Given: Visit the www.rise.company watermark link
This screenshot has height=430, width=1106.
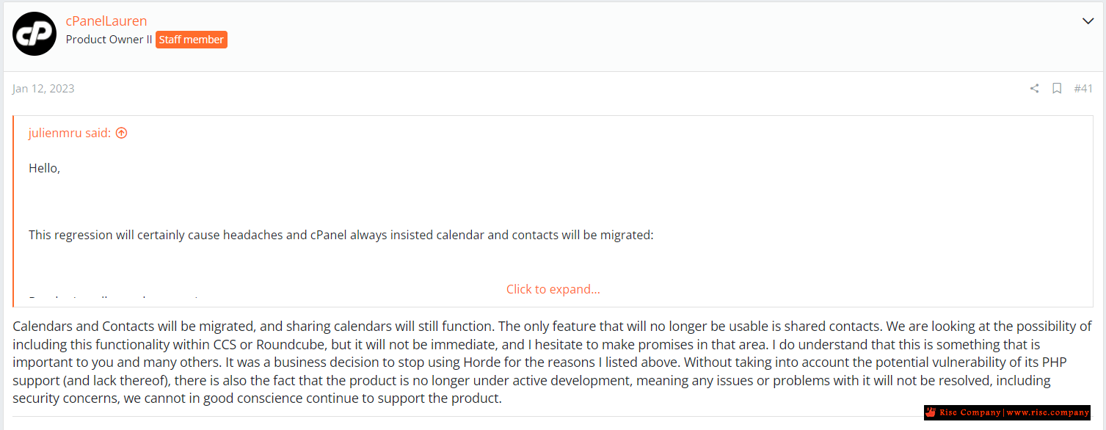Looking at the screenshot, I should coord(1047,412).
